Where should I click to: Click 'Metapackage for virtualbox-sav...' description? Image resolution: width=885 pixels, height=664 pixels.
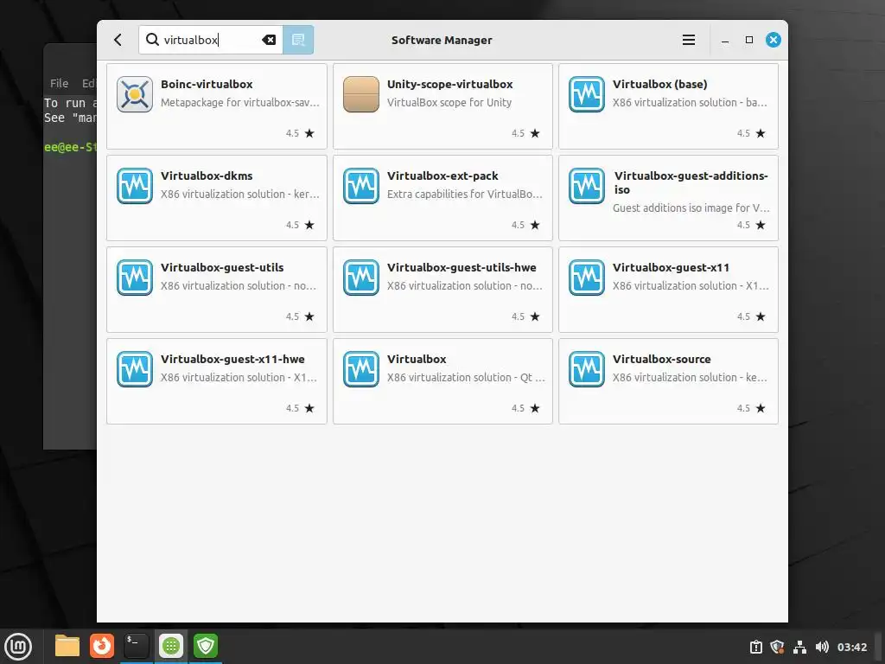point(240,102)
